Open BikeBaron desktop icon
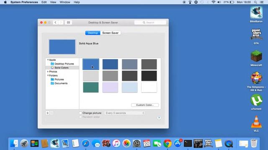 point(256,12)
